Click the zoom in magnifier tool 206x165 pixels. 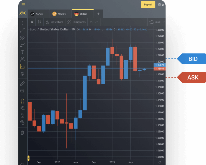[22, 91]
